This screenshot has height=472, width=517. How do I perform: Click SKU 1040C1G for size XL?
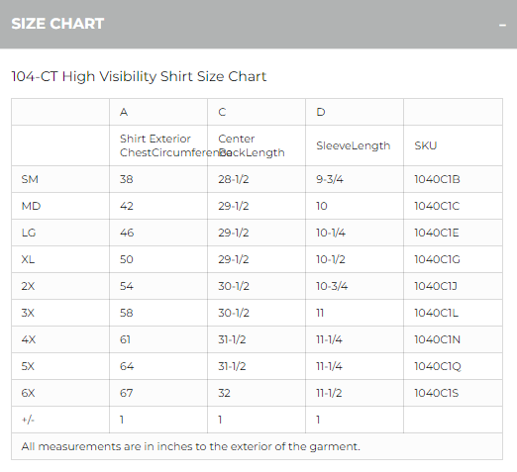[437, 259]
